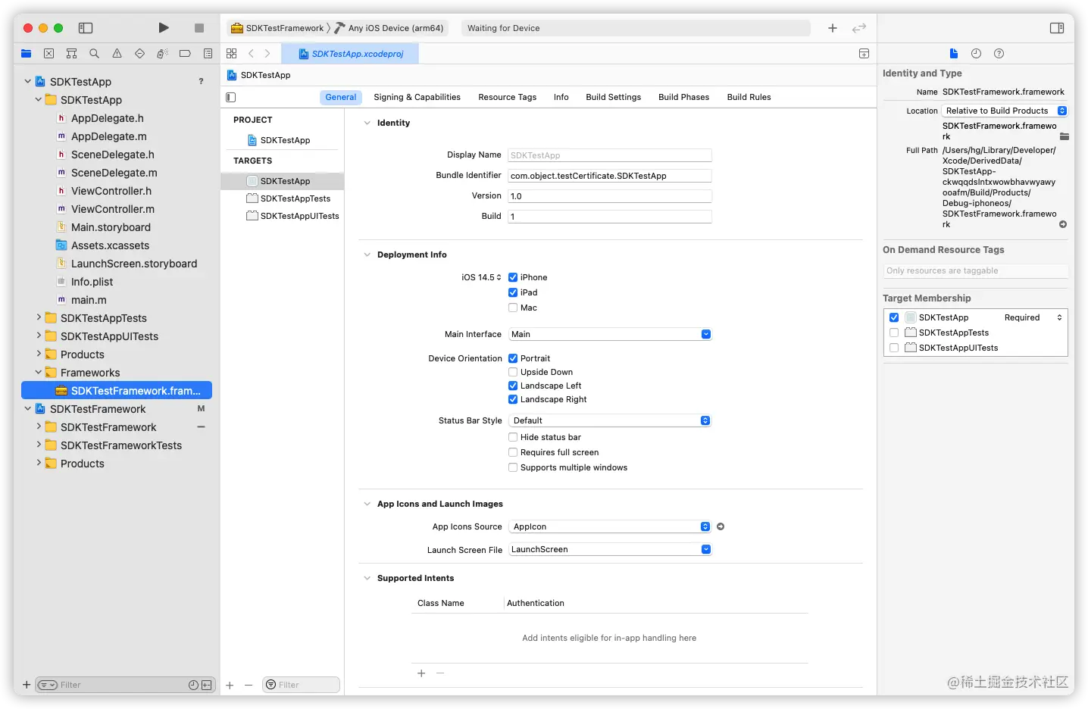Open the Test navigator diamond icon

pos(139,54)
